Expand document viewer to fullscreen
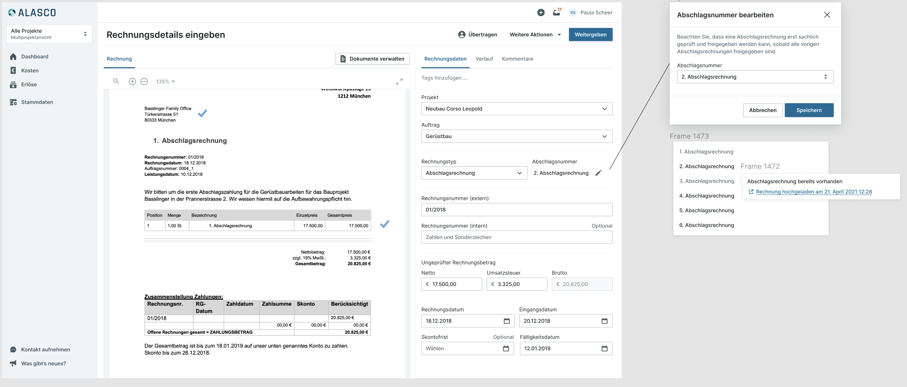Image resolution: width=907 pixels, height=387 pixels. click(399, 82)
